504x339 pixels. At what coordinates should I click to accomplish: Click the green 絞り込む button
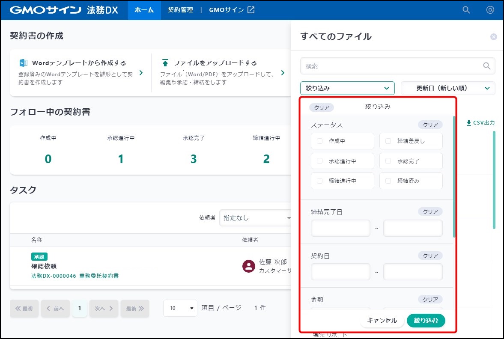pyautogui.click(x=426, y=320)
